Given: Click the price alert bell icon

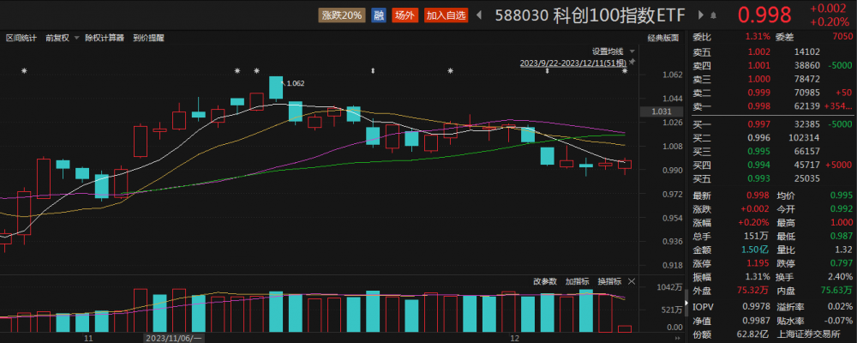Looking at the screenshot, I should tap(713, 15).
